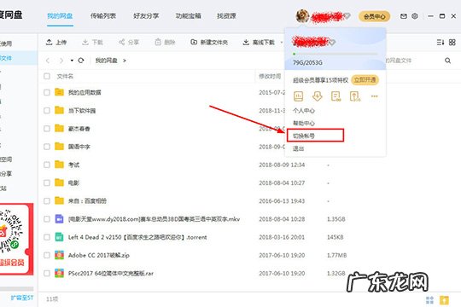Click the 立即开通 button
This screenshot has height=307, width=461.
tap(365, 80)
